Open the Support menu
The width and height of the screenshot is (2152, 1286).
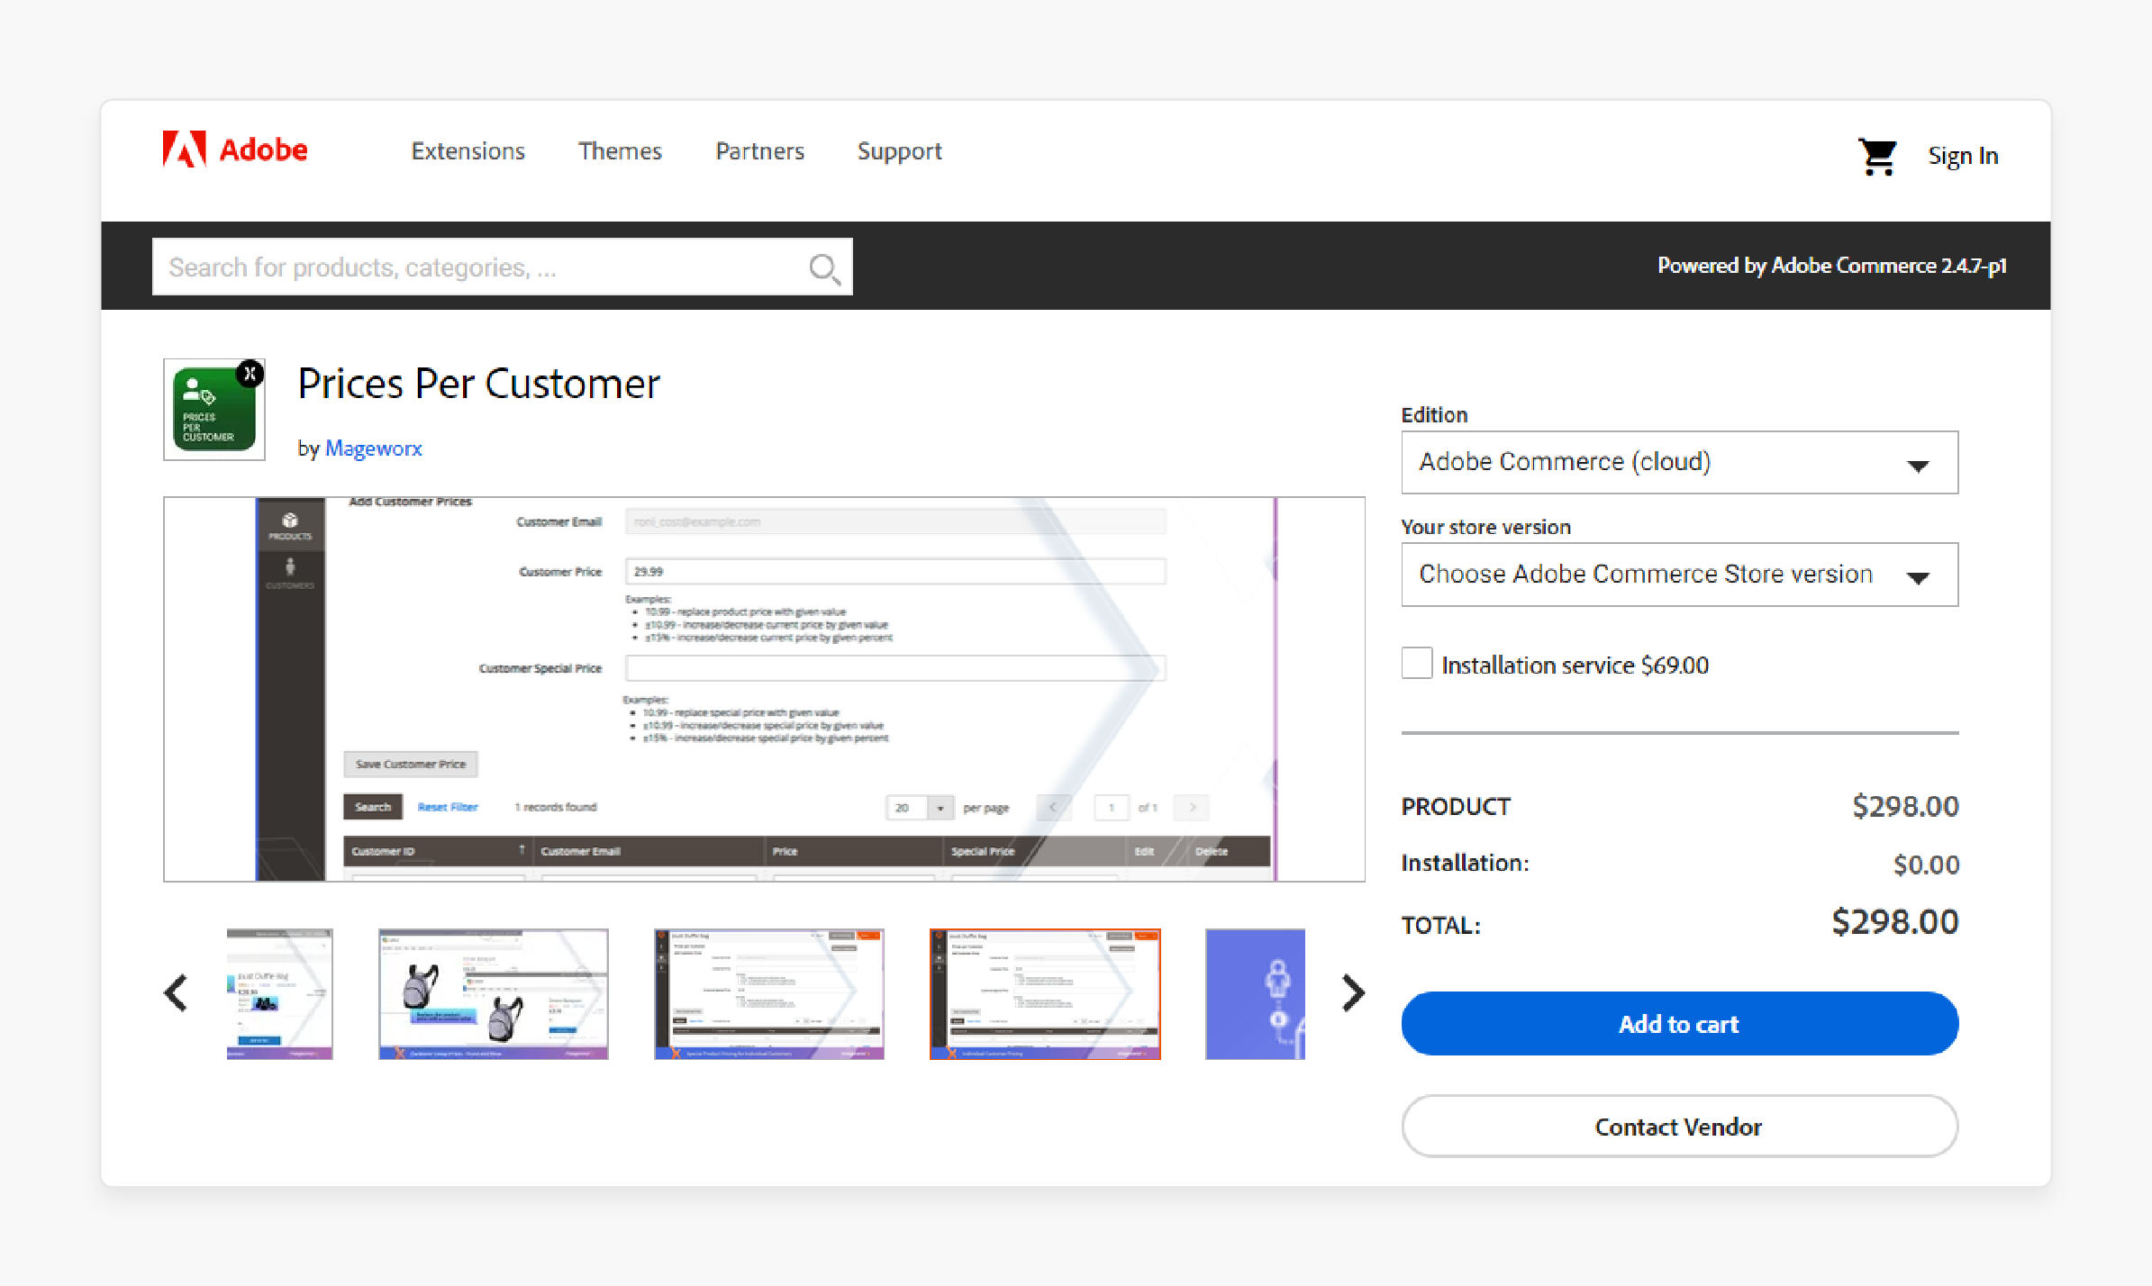pos(899,151)
